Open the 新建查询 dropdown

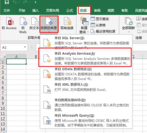84,25
